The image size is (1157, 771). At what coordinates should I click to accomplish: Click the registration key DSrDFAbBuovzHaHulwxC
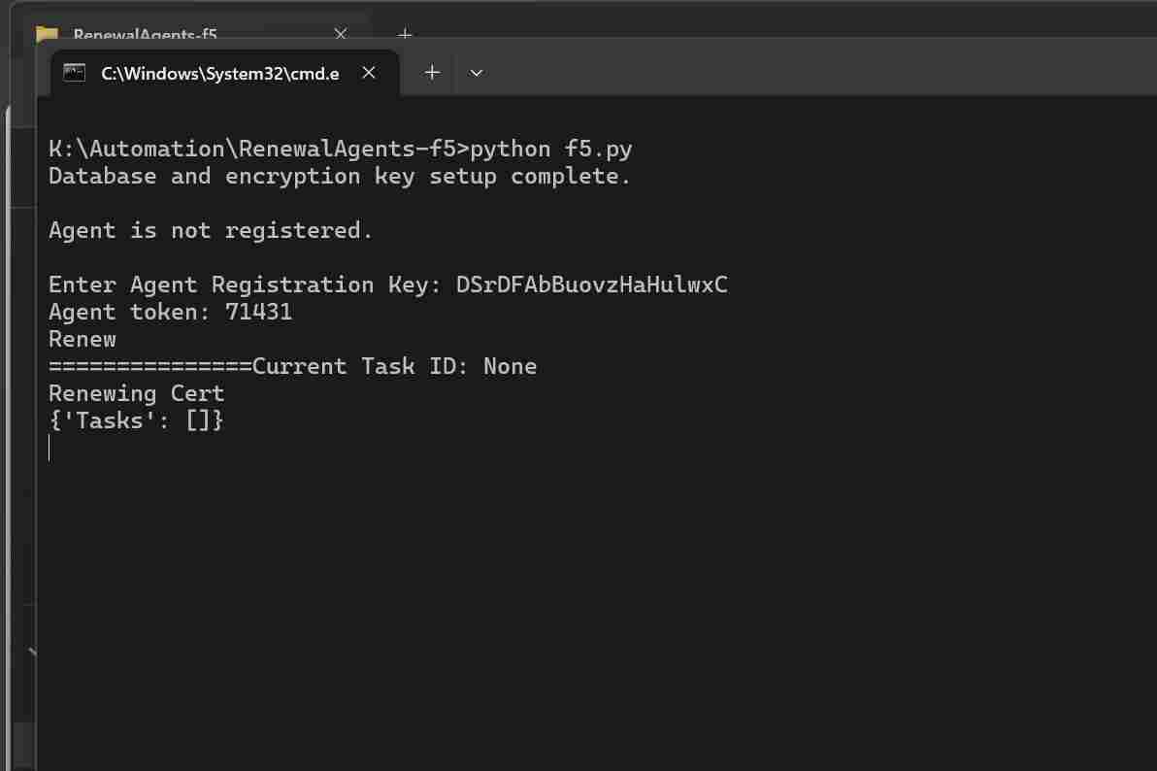pos(591,285)
